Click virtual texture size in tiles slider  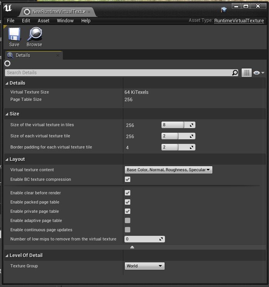pos(178,125)
